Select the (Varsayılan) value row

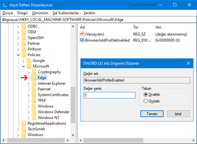[133, 34]
